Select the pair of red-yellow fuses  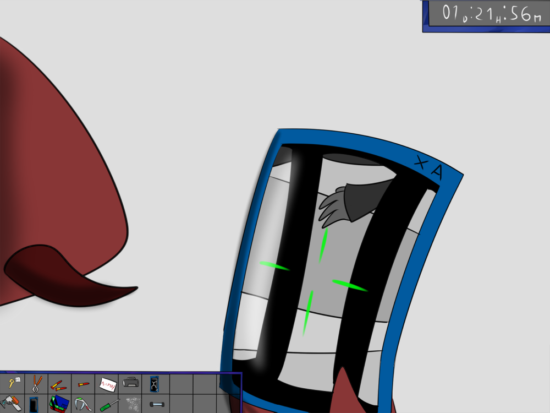click(x=59, y=384)
